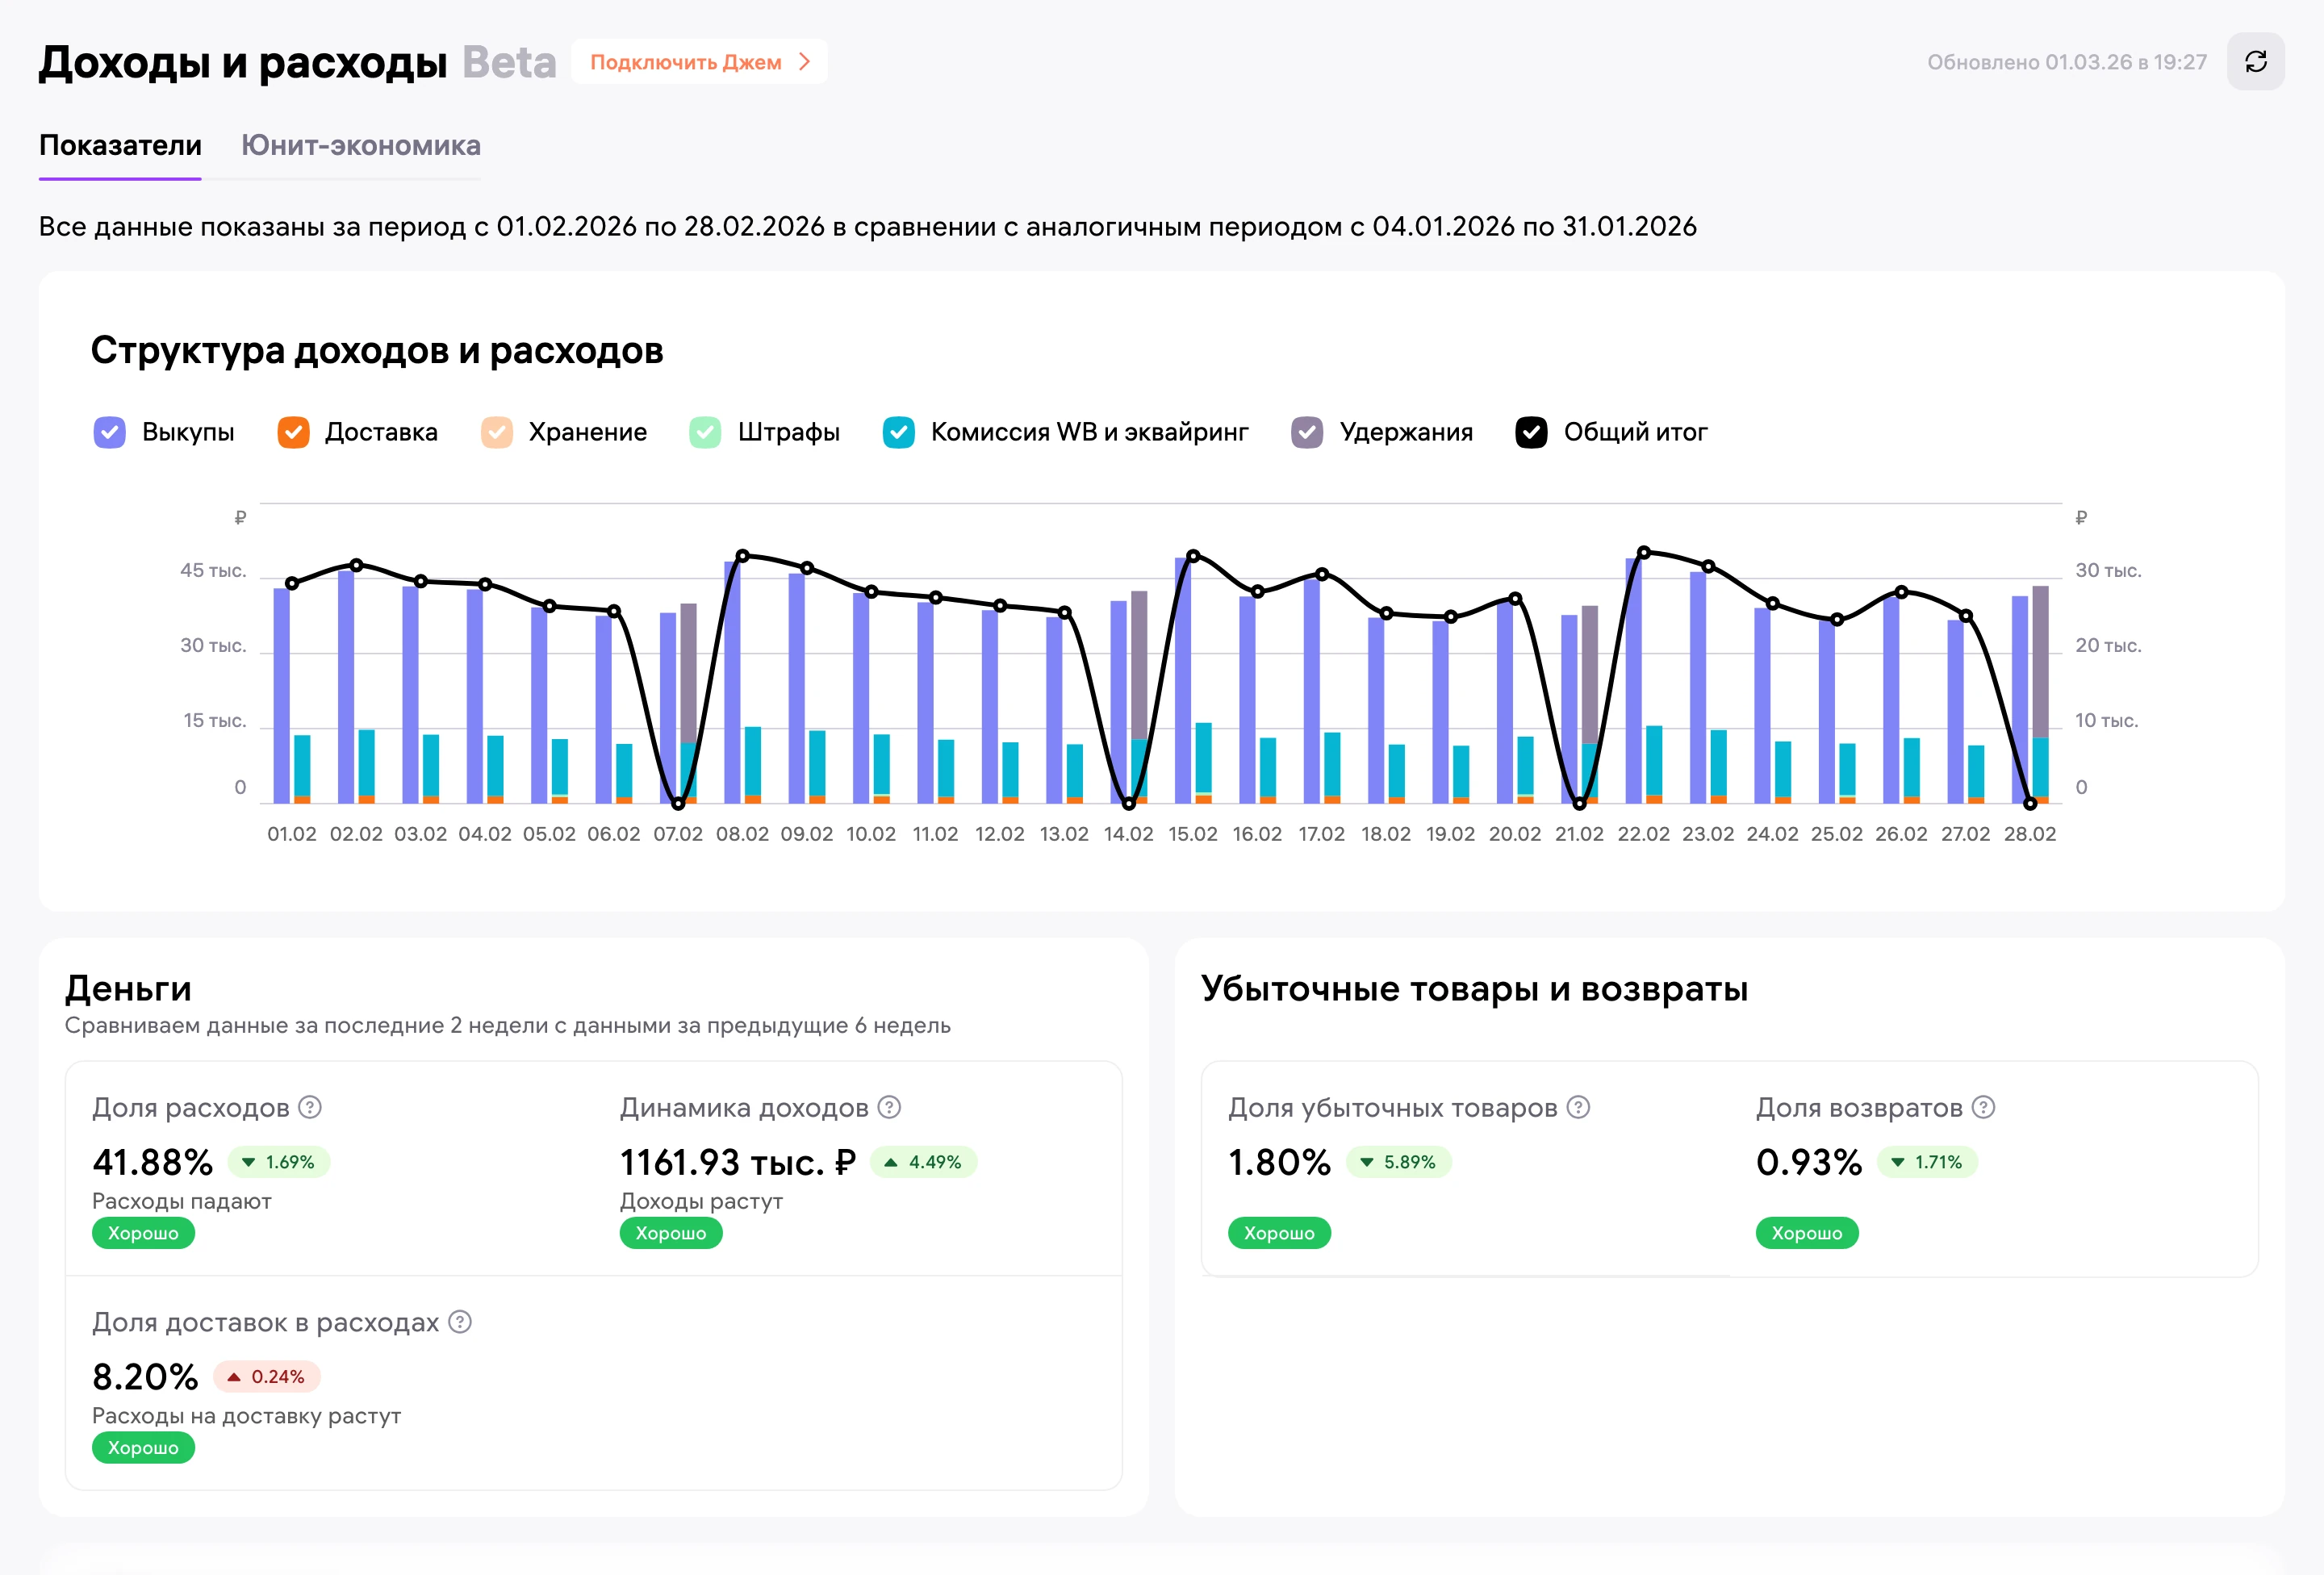Toggle the Общий итог legend checkbox
Screen dimensions: 2324x1575
pos(1531,432)
